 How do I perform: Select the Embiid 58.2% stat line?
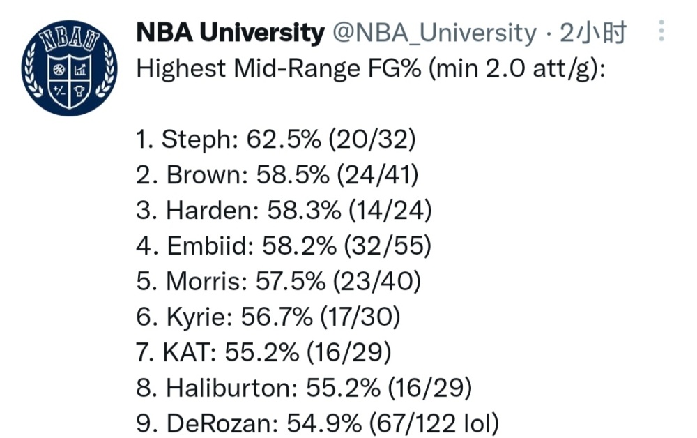click(x=284, y=246)
